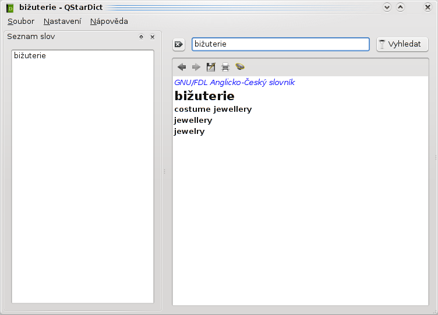Image resolution: width=438 pixels, height=315 pixels.
Task: Maximize the QStarDict window
Action: [400, 7]
